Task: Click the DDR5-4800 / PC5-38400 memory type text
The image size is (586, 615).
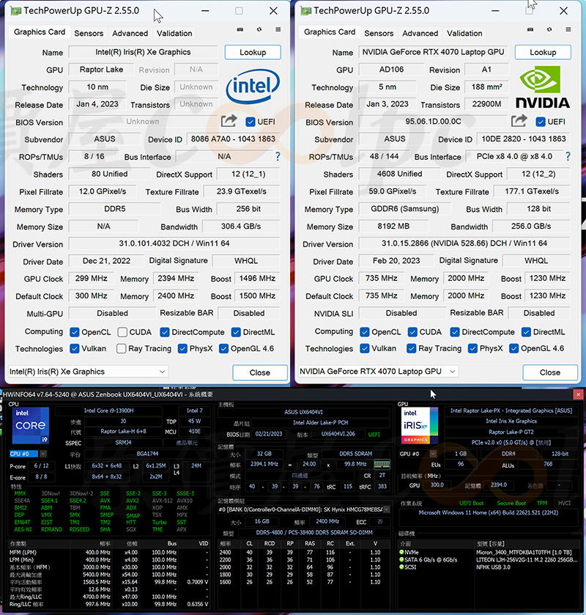Action: [x=314, y=533]
